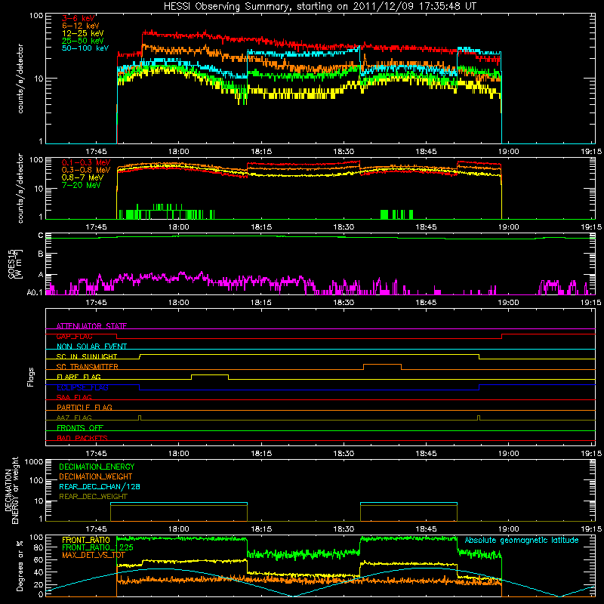
Task: Click the DECIMATION_WEIGHT legend label
Action: pyautogui.click(x=96, y=476)
